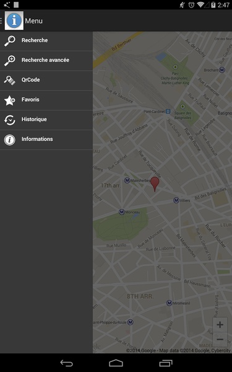Viewport: 232px width, 372px height.
Task: Tap the Wi-Fi status bar icon
Action: coord(200,5)
